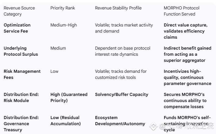Click Distribution End: Risk Module cell
The image size is (216, 134).
(x=21, y=97)
